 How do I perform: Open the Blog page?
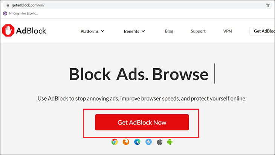[169, 31]
